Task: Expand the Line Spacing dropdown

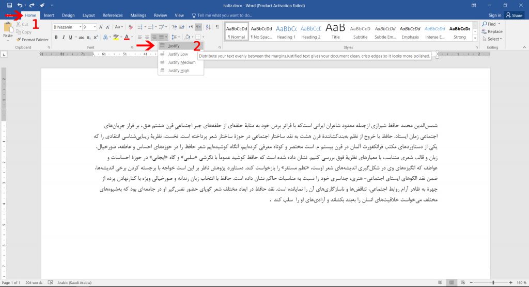Action: pos(178,37)
